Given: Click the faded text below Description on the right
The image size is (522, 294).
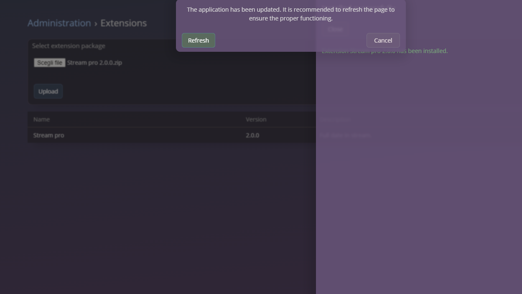Looking at the screenshot, I should click(345, 135).
